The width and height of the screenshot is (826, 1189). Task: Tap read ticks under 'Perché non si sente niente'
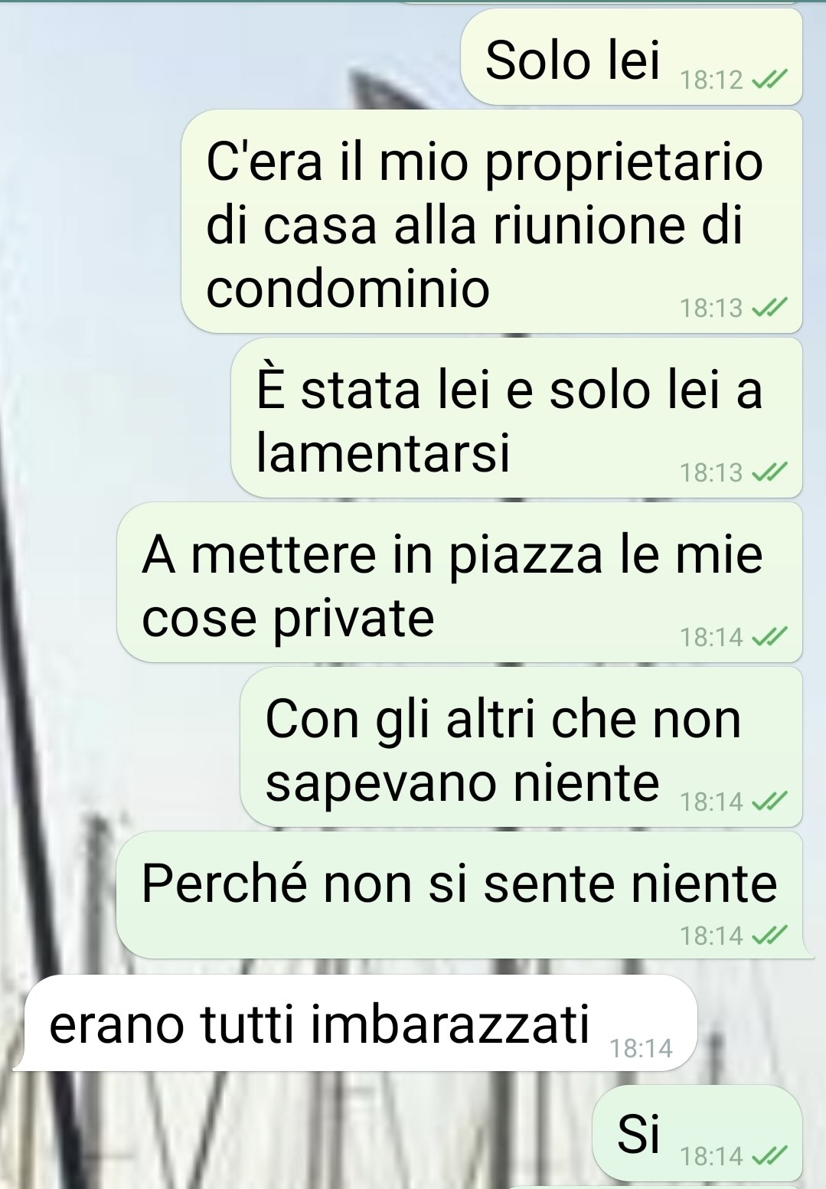(768, 935)
